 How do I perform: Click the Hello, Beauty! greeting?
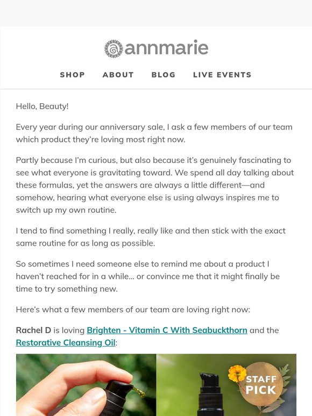42,106
